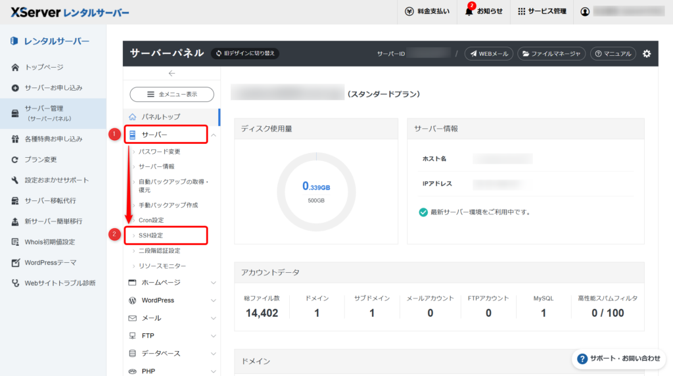This screenshot has height=376, width=673.
Task: Click the Whois初期値設定 sidebar item
Action: pyautogui.click(x=49, y=242)
